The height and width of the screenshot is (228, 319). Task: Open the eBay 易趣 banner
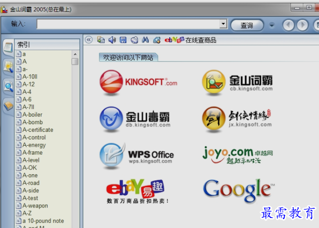point(137,191)
